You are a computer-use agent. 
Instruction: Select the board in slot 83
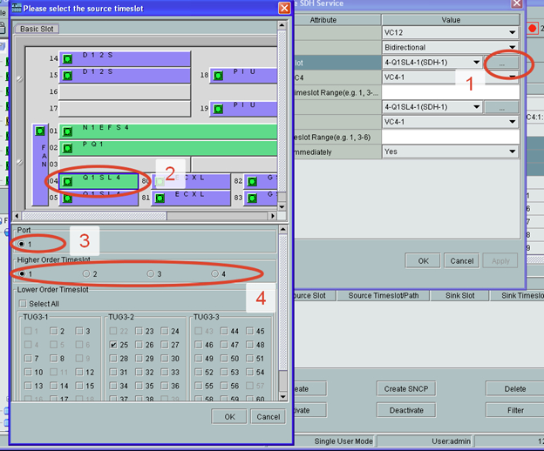261,199
